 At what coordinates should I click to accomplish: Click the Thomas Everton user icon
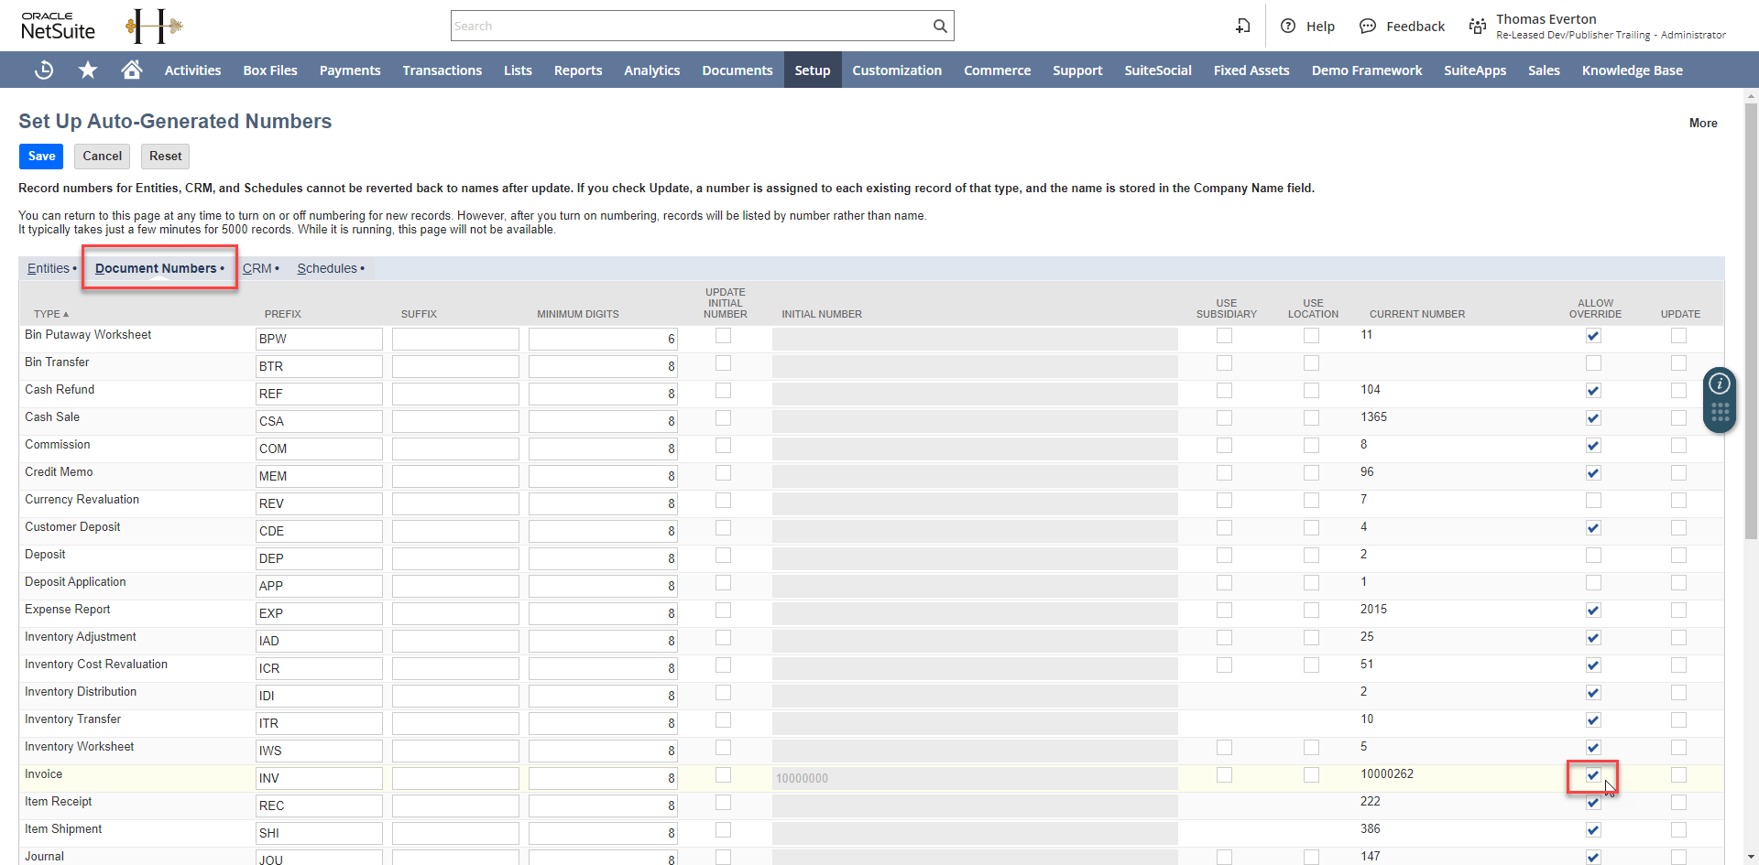point(1477,26)
